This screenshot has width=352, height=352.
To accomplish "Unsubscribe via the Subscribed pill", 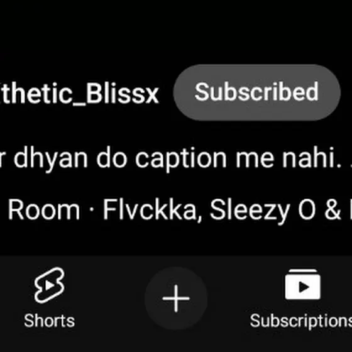I will click(257, 92).
